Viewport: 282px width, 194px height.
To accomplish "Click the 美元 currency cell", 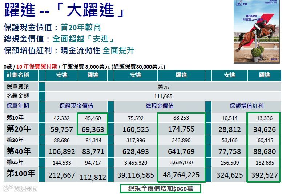I will point(163,87).
